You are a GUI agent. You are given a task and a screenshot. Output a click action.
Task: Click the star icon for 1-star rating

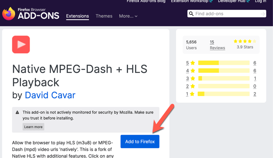(x=193, y=94)
